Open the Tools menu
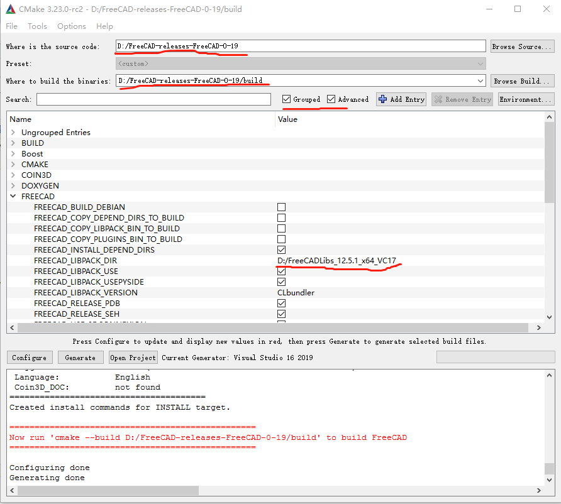Screen dimensions: 561x504 click(37, 26)
